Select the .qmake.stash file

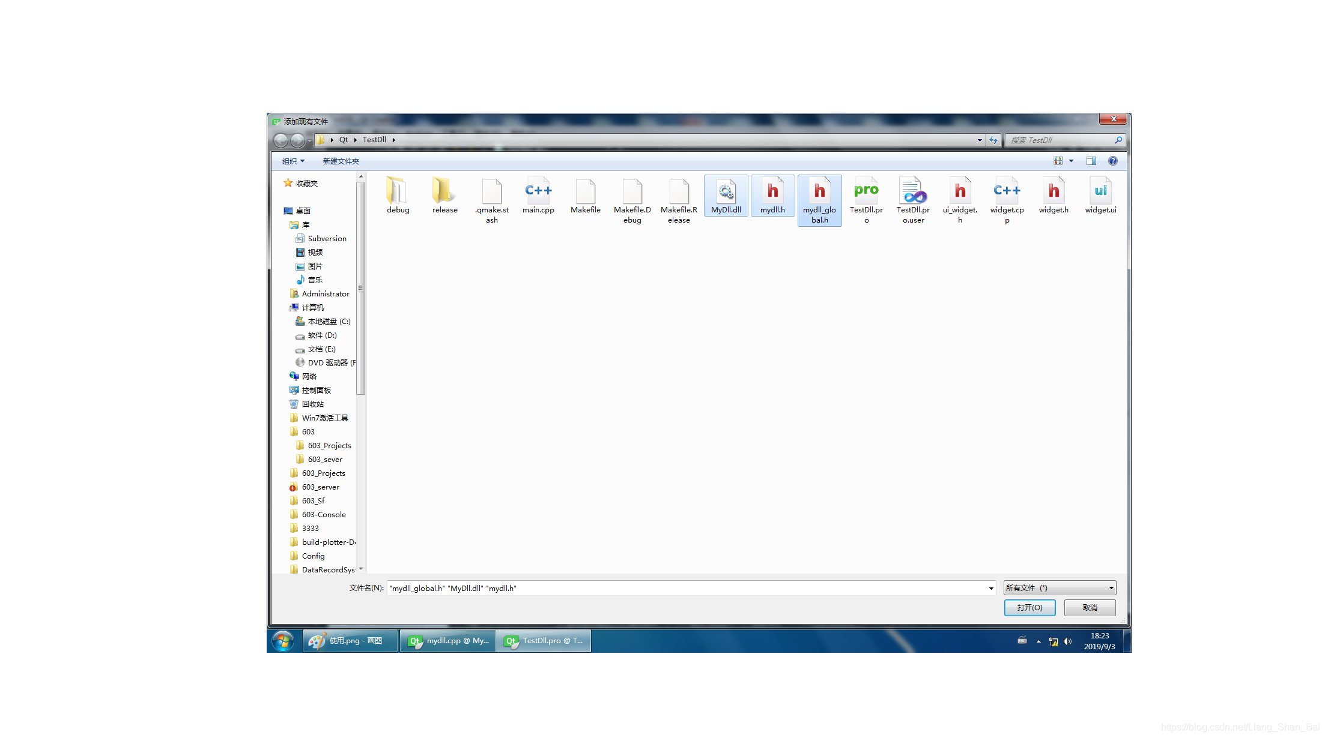pos(491,200)
